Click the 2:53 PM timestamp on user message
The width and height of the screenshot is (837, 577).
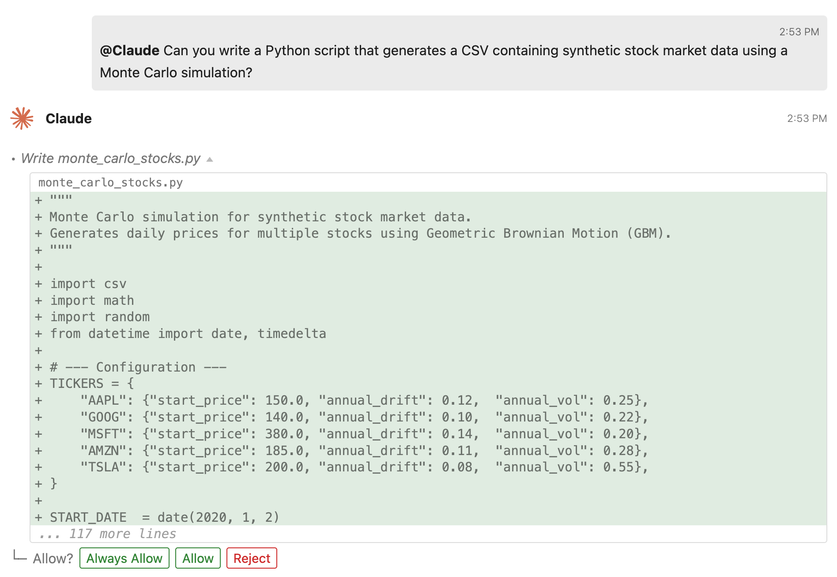pyautogui.click(x=799, y=32)
